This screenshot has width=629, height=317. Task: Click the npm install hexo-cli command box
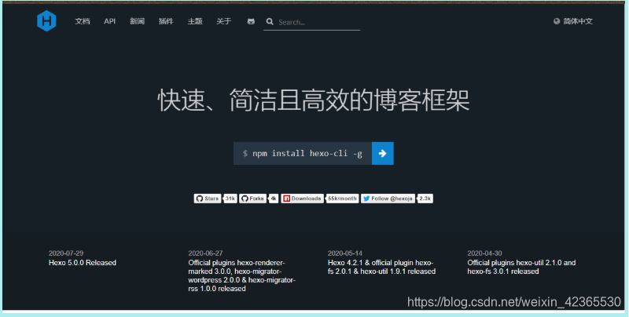tap(302, 154)
